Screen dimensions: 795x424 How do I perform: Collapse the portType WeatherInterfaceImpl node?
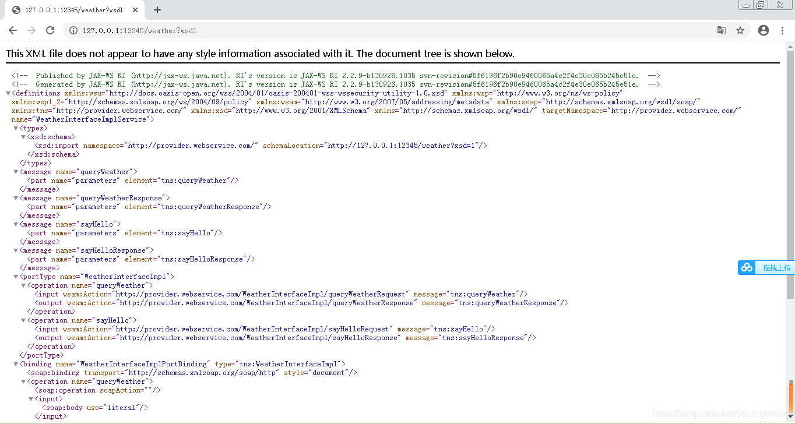16,277
